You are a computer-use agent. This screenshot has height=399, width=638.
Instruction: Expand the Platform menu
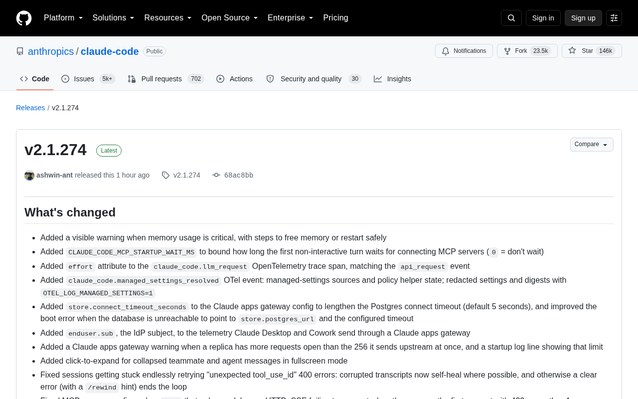click(63, 18)
